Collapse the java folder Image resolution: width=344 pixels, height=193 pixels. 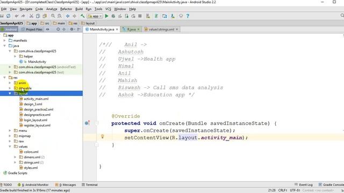pos(5,46)
